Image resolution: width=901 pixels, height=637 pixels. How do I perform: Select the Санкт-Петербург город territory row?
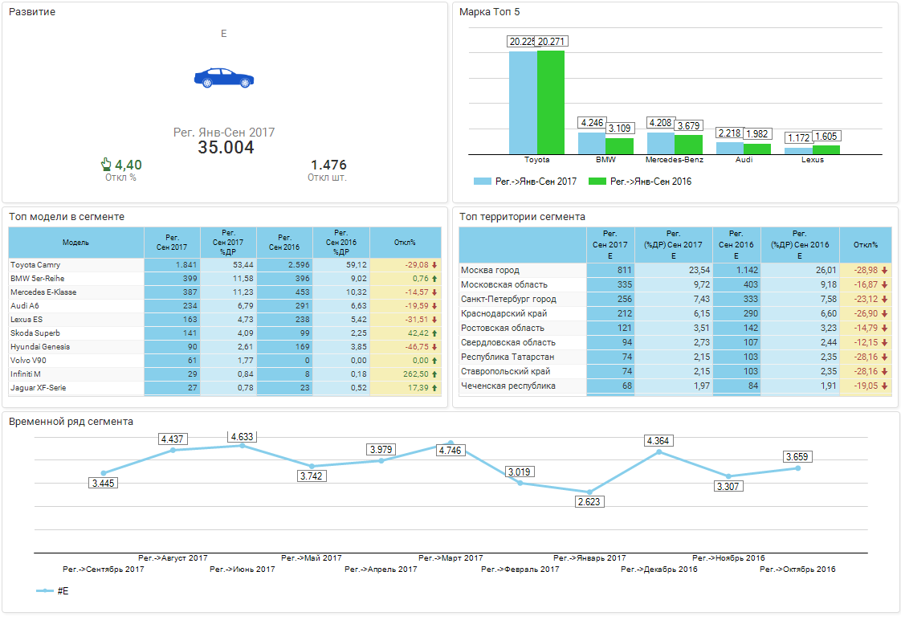tap(675, 299)
